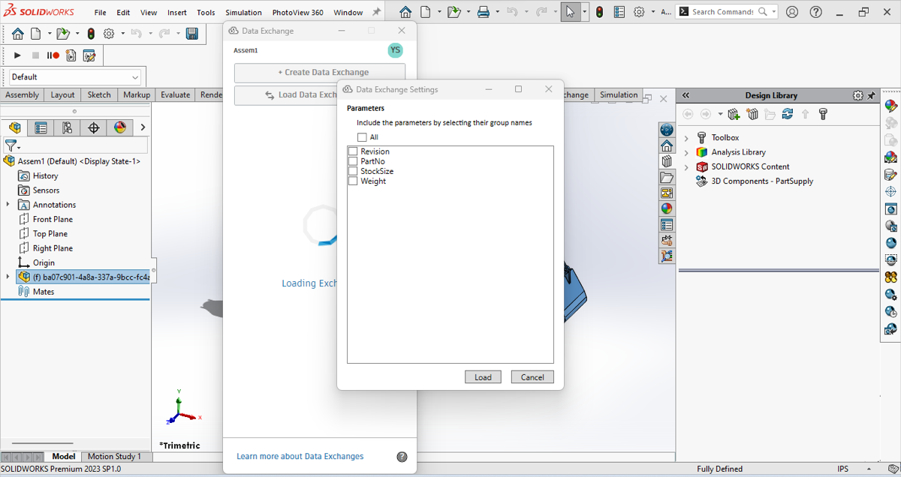Click the Rebuild traffic light icon in left toolbar

91,34
